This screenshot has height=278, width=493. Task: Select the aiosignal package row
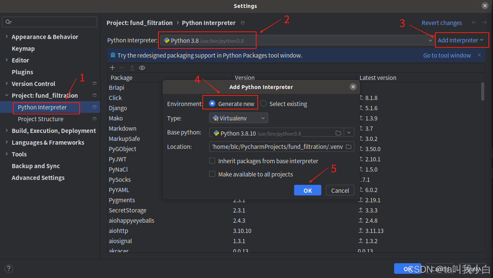click(294, 241)
